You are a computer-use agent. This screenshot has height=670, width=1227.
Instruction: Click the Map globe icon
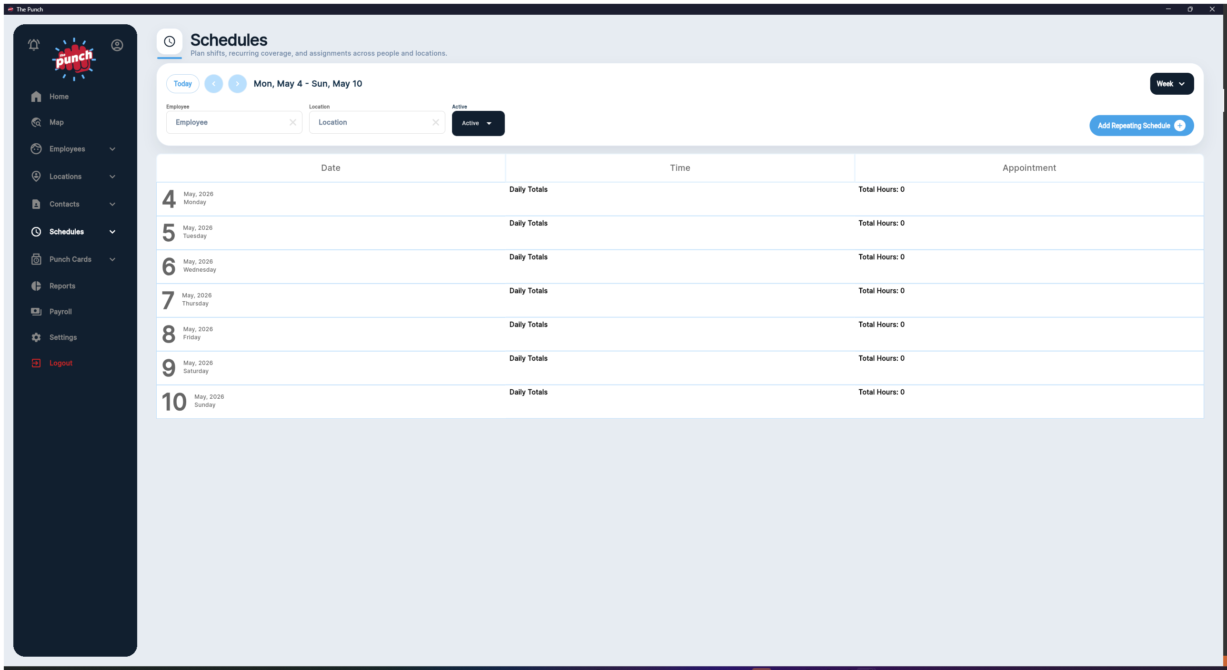36,122
